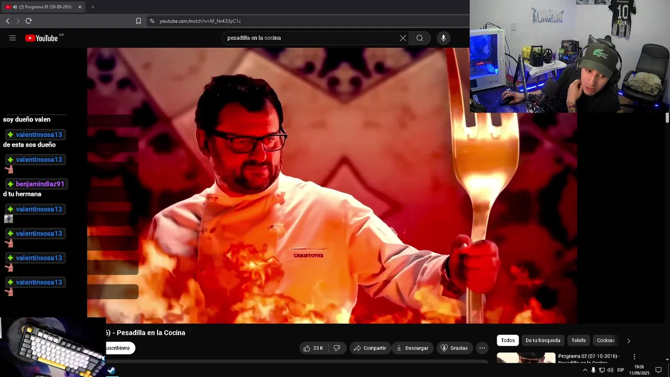Open Programa 02 video thumbnail

(526, 358)
